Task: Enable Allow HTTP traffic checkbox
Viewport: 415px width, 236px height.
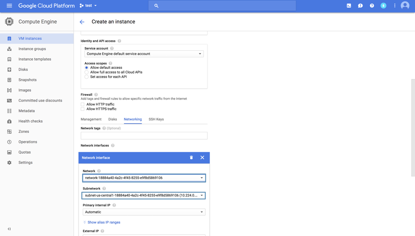Action: pos(83,105)
